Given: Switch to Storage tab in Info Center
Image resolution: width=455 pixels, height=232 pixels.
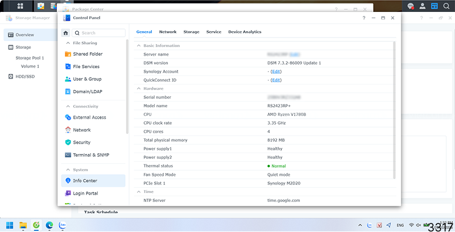Looking at the screenshot, I should pyautogui.click(x=191, y=32).
